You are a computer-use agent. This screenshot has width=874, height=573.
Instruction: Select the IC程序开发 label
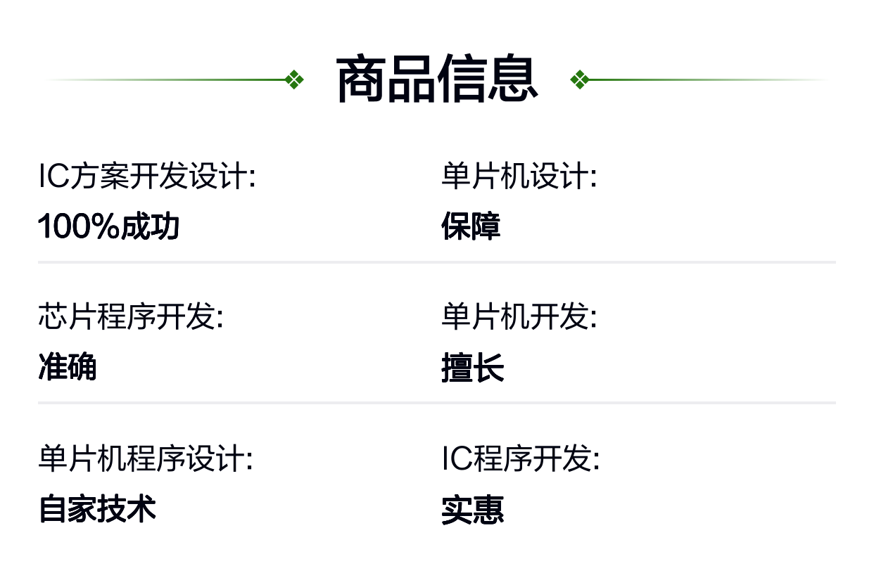coord(521,460)
